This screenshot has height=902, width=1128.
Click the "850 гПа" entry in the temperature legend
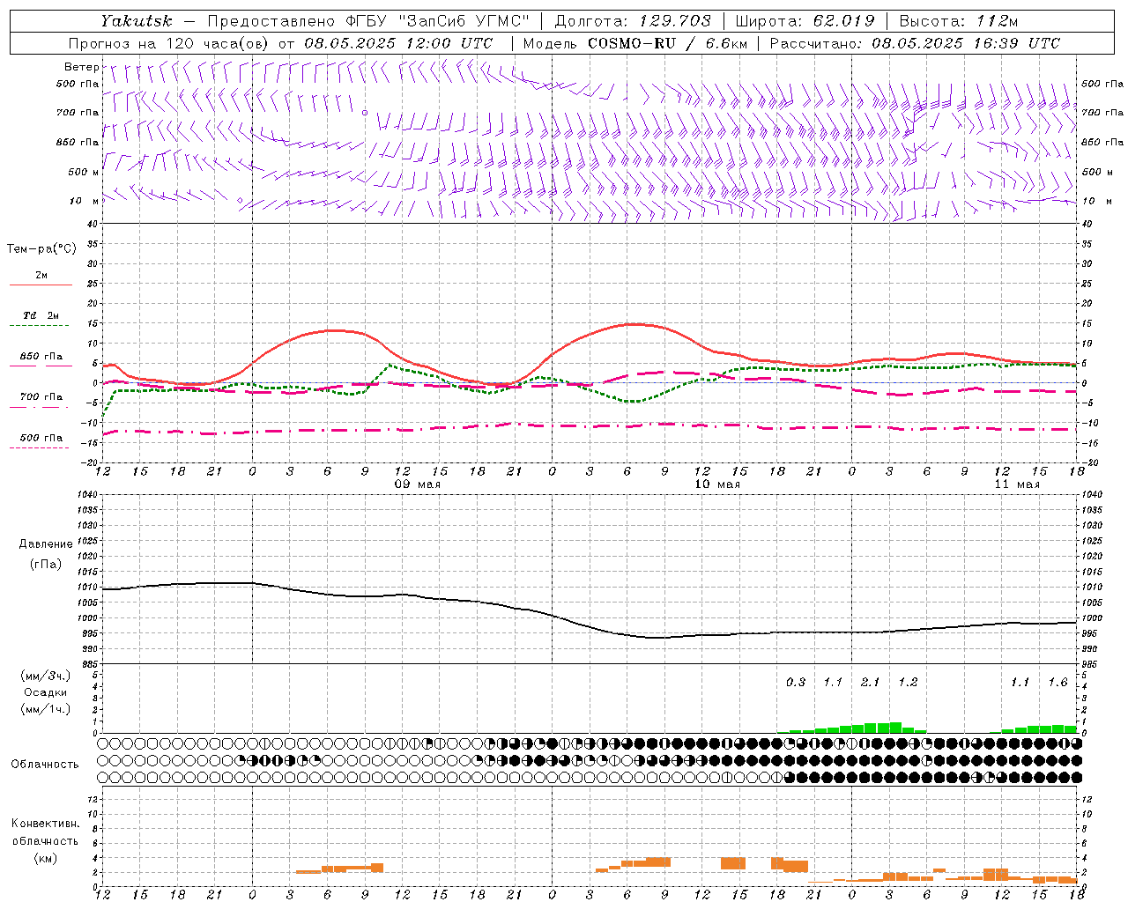(41, 357)
